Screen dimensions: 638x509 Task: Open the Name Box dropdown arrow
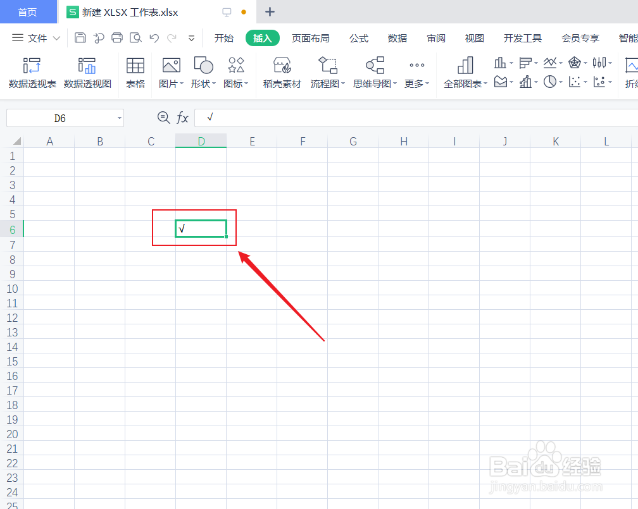click(x=119, y=118)
